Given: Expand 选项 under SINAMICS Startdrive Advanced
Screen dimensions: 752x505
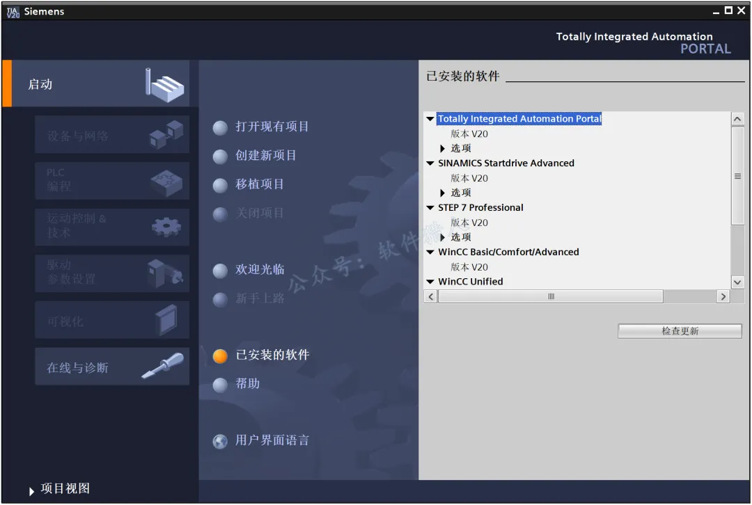Looking at the screenshot, I should (443, 193).
